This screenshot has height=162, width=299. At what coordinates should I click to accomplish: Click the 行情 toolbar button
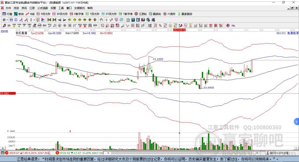(7, 14)
